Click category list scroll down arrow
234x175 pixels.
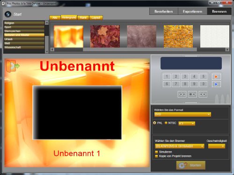point(47,51)
